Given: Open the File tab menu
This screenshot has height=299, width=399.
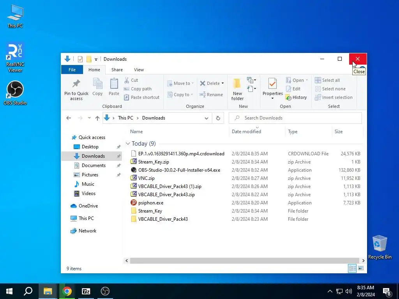Looking at the screenshot, I should (x=72, y=70).
